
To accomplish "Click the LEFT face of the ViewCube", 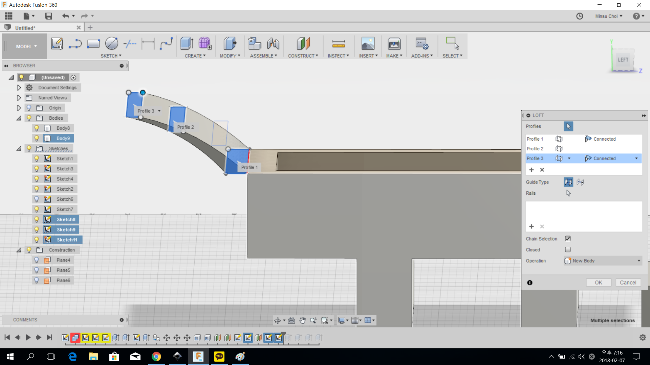I will (623, 60).
